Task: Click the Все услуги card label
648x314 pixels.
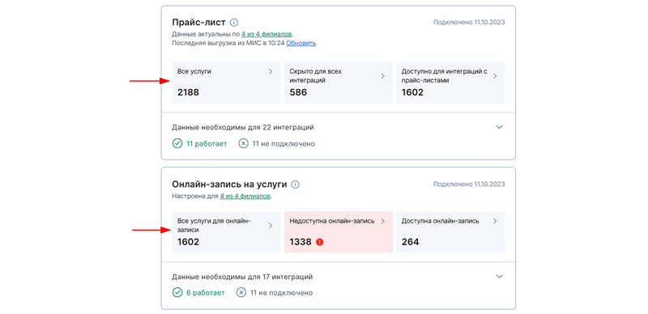Action: coord(194,71)
